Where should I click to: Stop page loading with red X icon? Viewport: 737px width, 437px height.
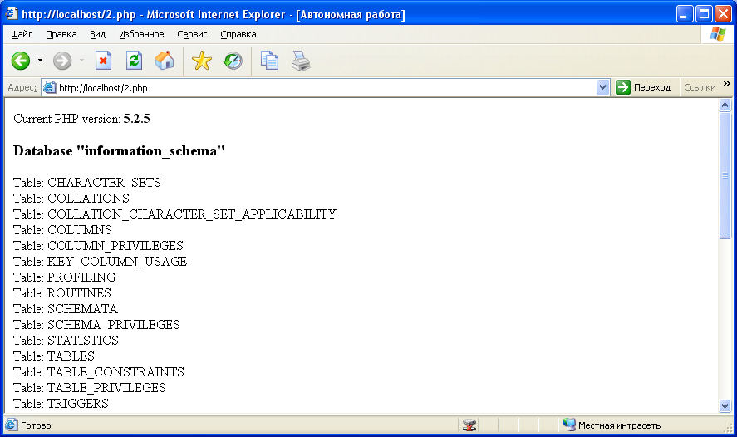pyautogui.click(x=103, y=61)
